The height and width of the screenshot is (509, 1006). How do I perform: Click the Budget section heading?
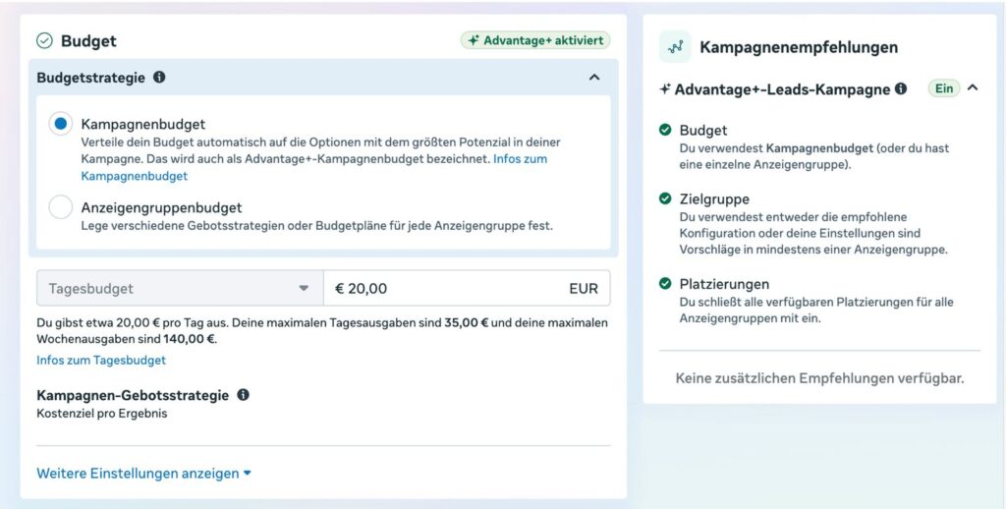(88, 41)
